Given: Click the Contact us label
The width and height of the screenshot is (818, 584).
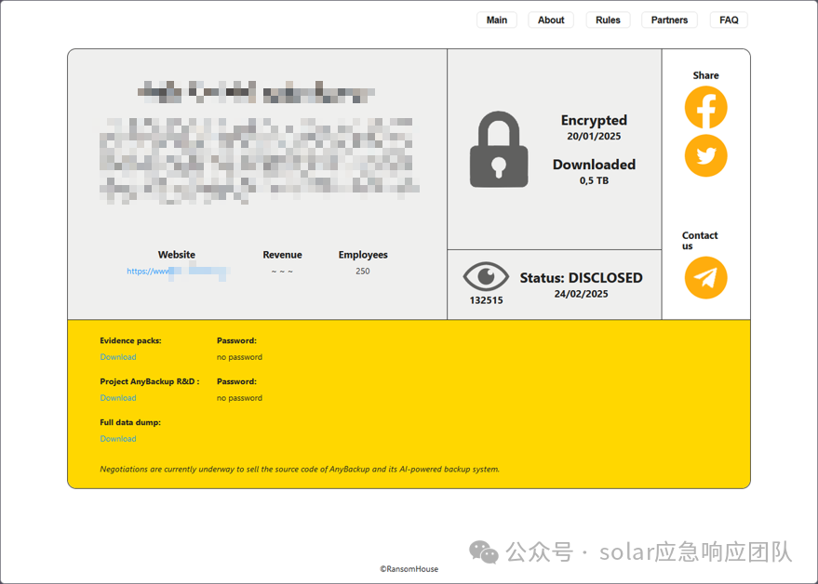Looking at the screenshot, I should (x=700, y=240).
